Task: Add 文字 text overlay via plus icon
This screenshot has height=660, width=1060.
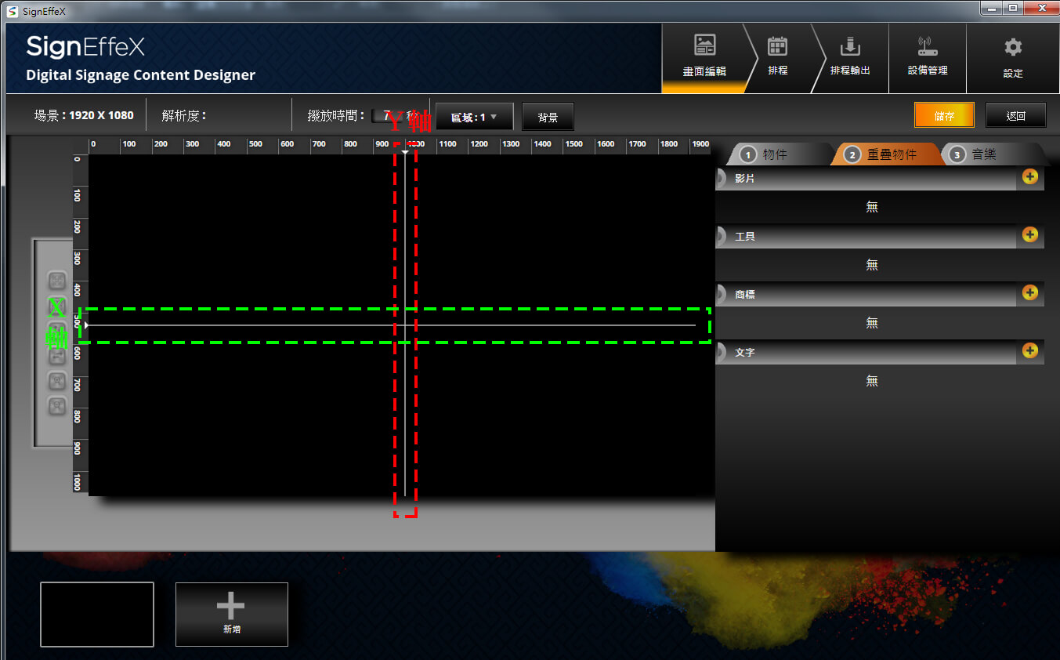Action: tap(1029, 351)
